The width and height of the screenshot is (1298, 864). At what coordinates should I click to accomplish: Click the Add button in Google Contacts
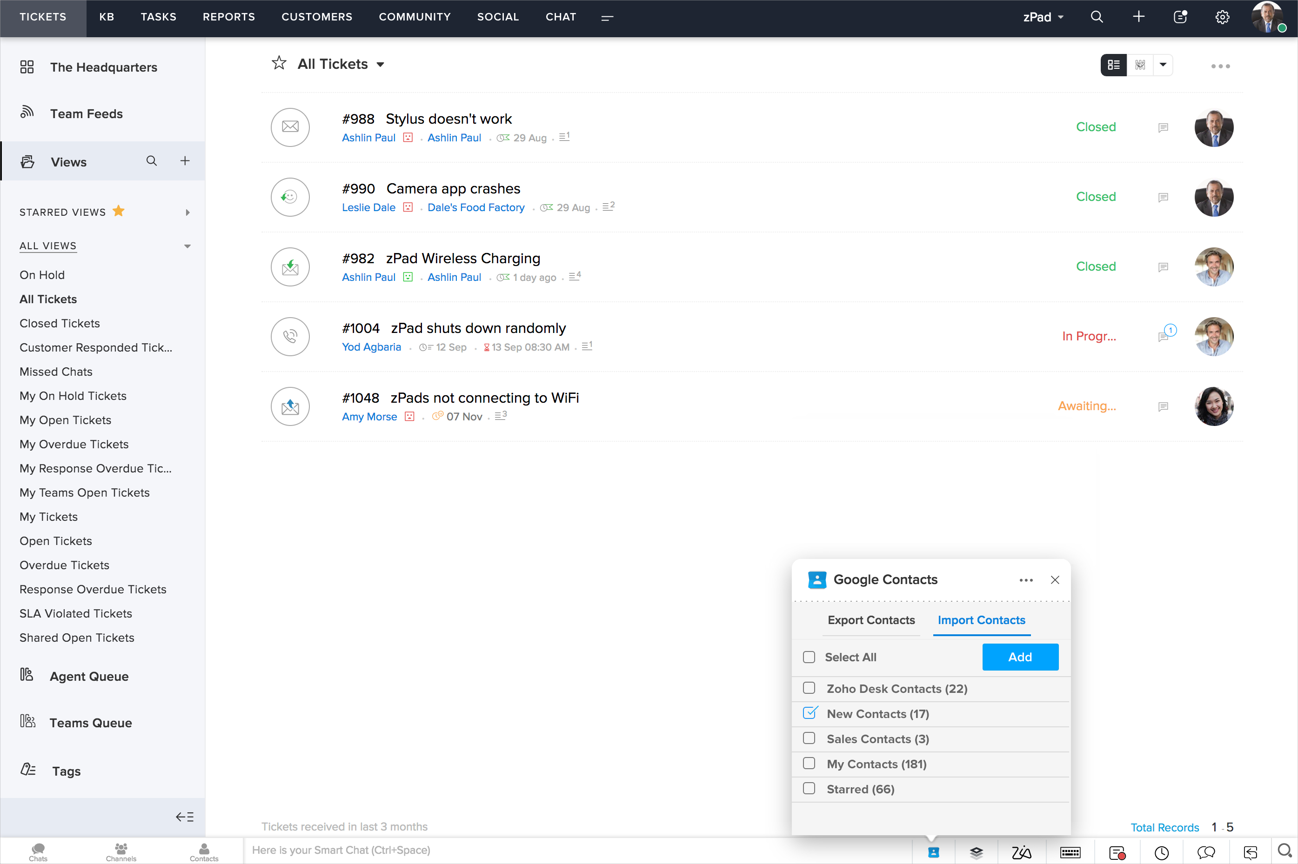[x=1020, y=657]
